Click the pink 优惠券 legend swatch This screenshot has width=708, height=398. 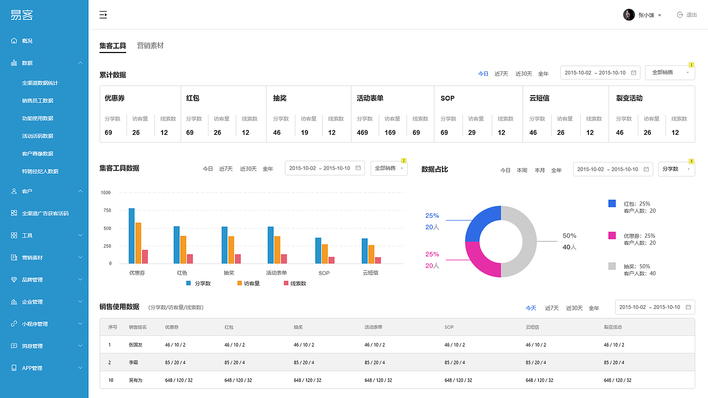tap(612, 235)
